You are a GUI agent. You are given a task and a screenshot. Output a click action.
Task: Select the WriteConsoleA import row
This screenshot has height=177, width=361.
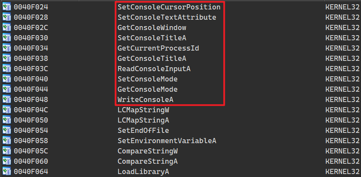click(x=146, y=100)
